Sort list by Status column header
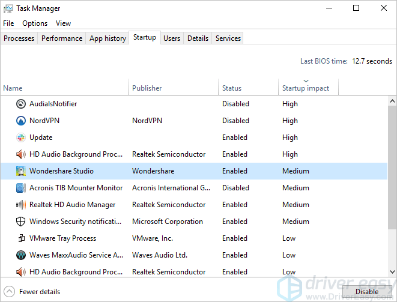The height and width of the screenshot is (302, 397). pos(232,88)
